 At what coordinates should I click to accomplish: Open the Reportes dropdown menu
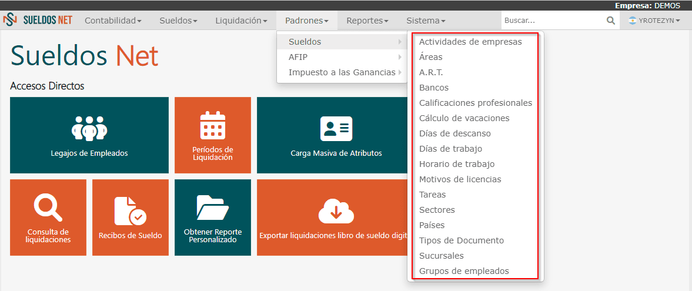tap(367, 21)
